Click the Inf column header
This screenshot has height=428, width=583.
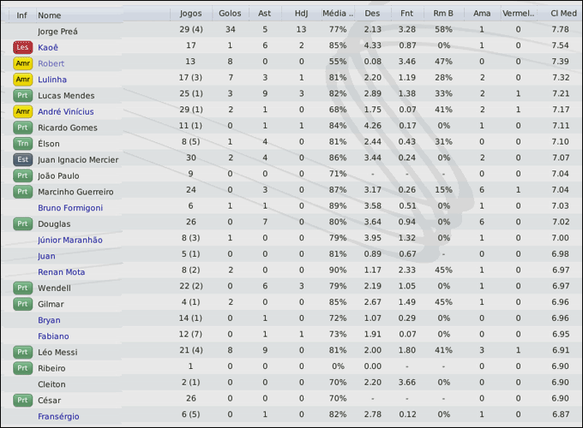(21, 15)
